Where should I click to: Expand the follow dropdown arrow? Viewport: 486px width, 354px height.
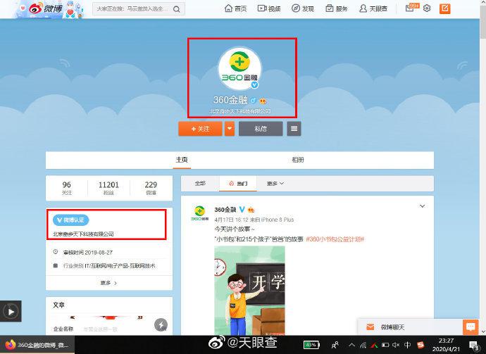tap(230, 129)
